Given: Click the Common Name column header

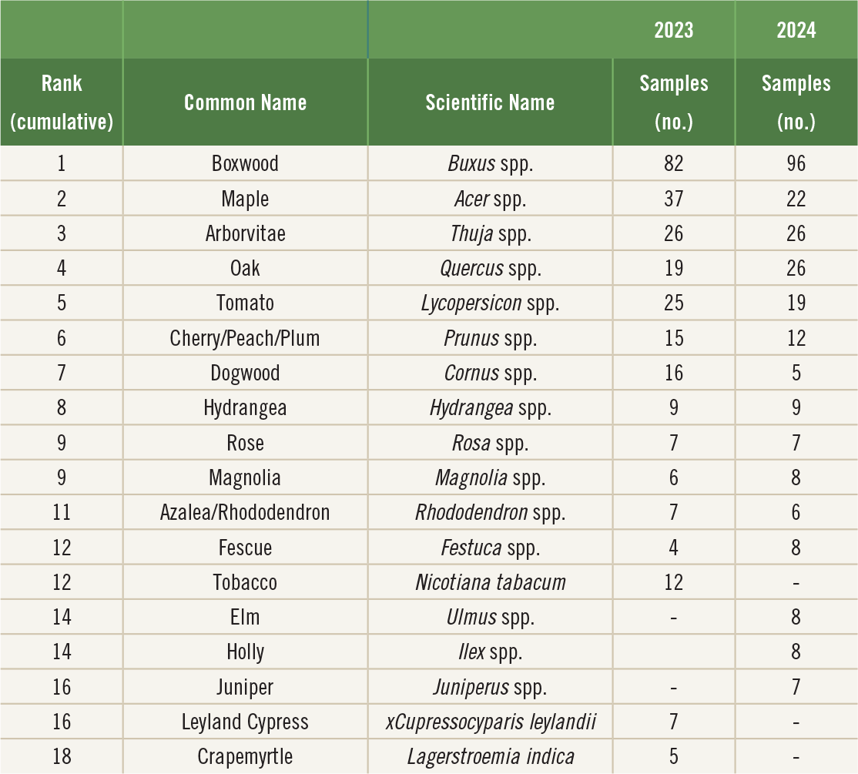Looking at the screenshot, I should pyautogui.click(x=245, y=102).
